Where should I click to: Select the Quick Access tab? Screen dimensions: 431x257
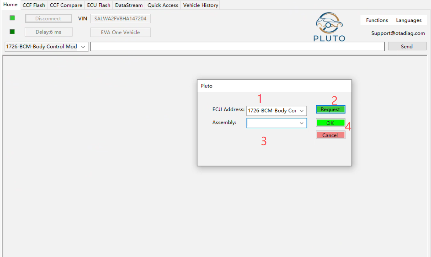pyautogui.click(x=163, y=5)
